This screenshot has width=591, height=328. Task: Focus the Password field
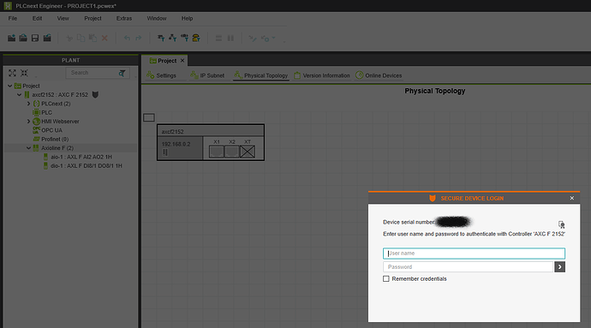tap(469, 267)
